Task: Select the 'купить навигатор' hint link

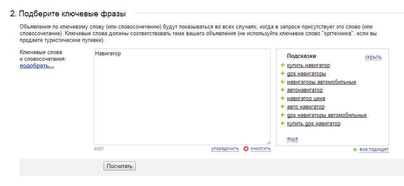Action: pyautogui.click(x=308, y=65)
